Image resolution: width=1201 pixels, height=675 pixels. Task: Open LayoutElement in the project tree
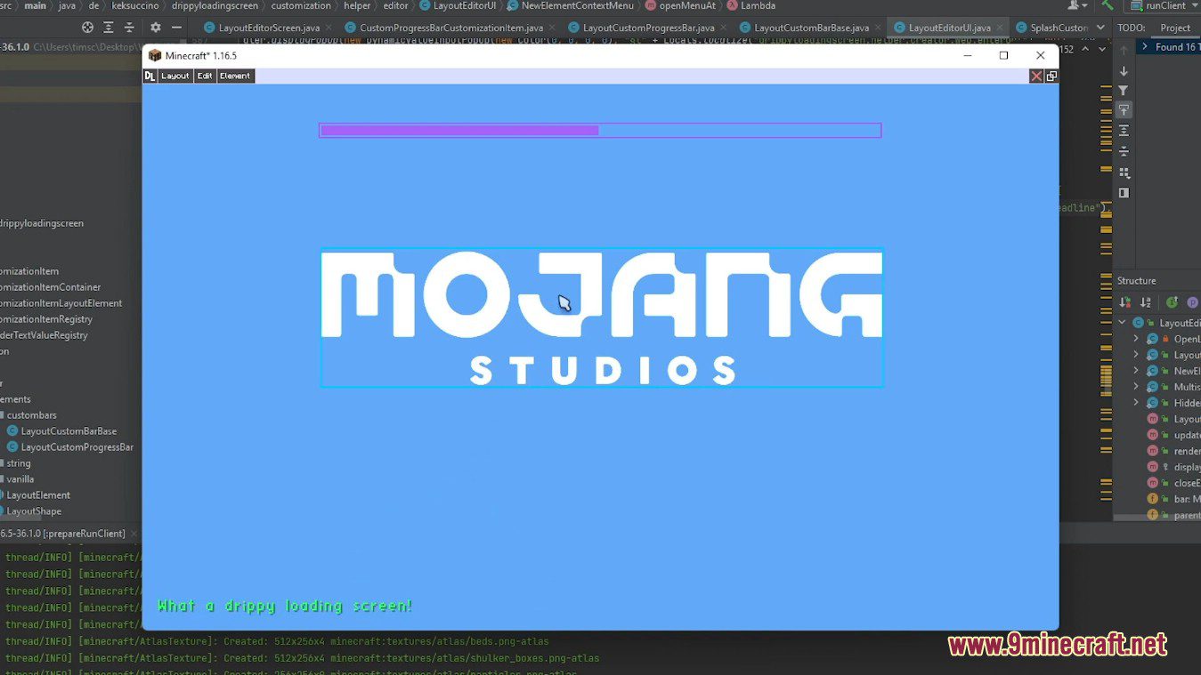click(x=38, y=495)
